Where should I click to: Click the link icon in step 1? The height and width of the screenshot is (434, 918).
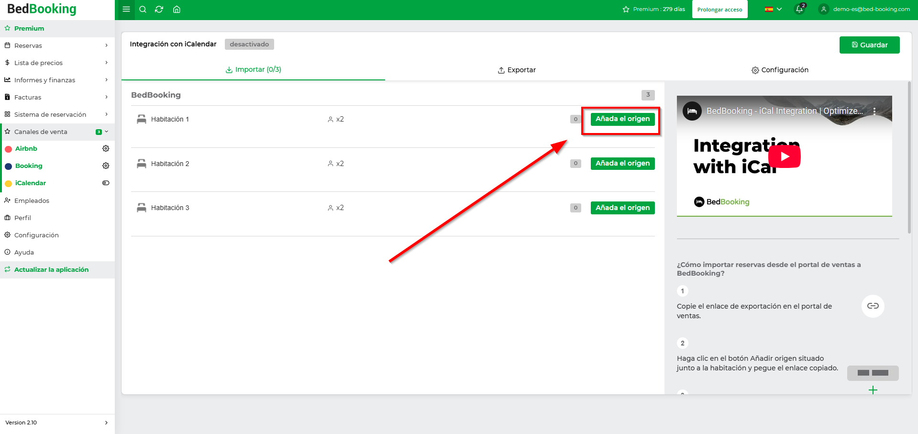pyautogui.click(x=873, y=306)
